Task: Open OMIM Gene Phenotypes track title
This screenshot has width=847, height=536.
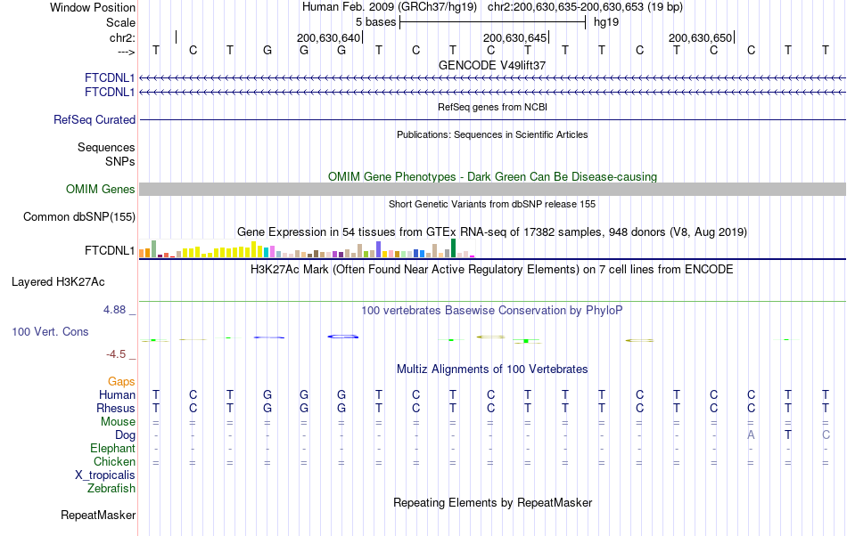Action: pyautogui.click(x=492, y=177)
